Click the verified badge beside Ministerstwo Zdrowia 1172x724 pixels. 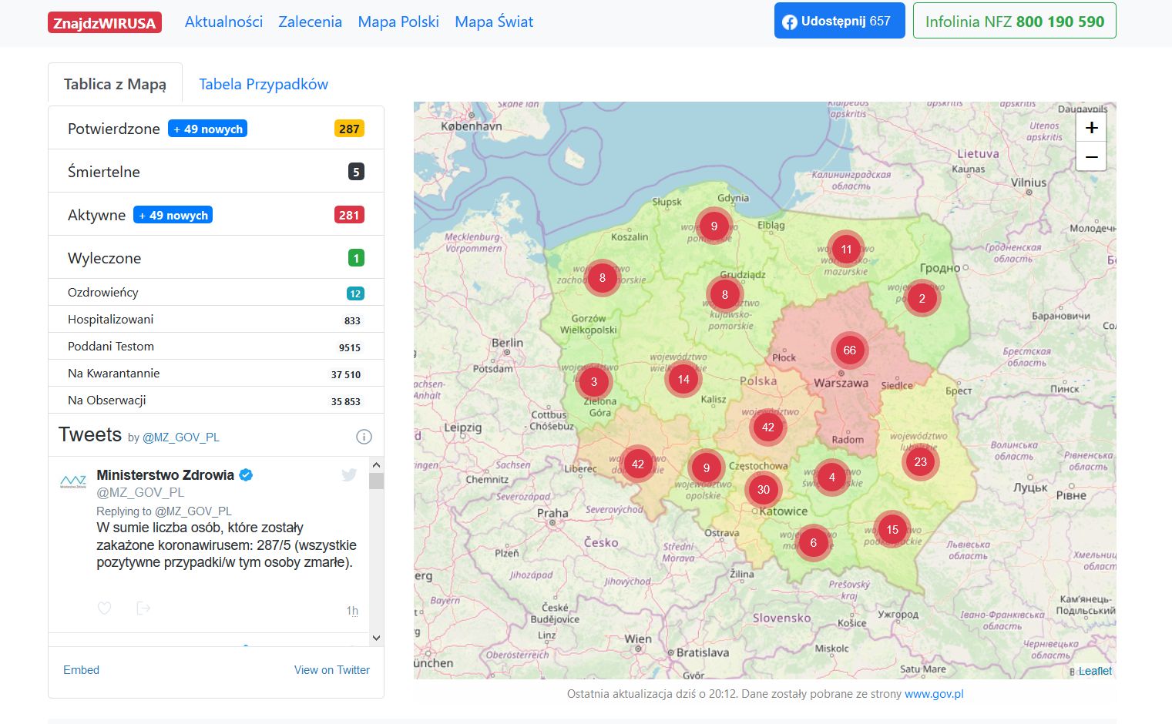(246, 474)
